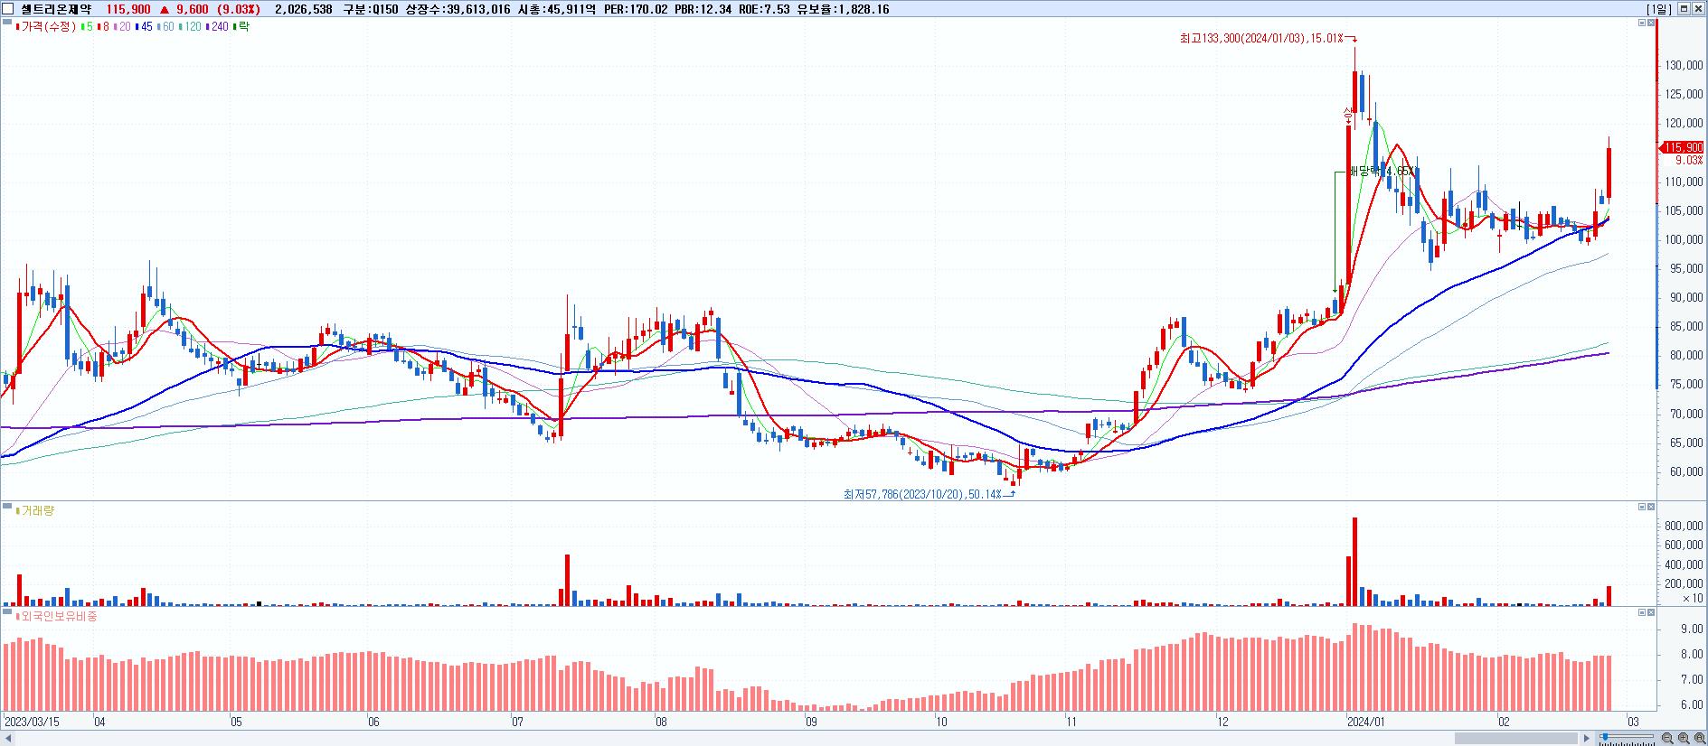Screen dimensions: 1708x746
Task: Close the price chart panel via its small X icon
Action: pyautogui.click(x=1651, y=23)
